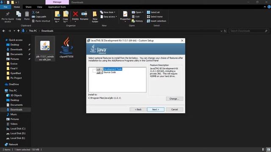The image size is (271, 152).
Task: Refresh the Downloads folder
Action: [x=225, y=31]
